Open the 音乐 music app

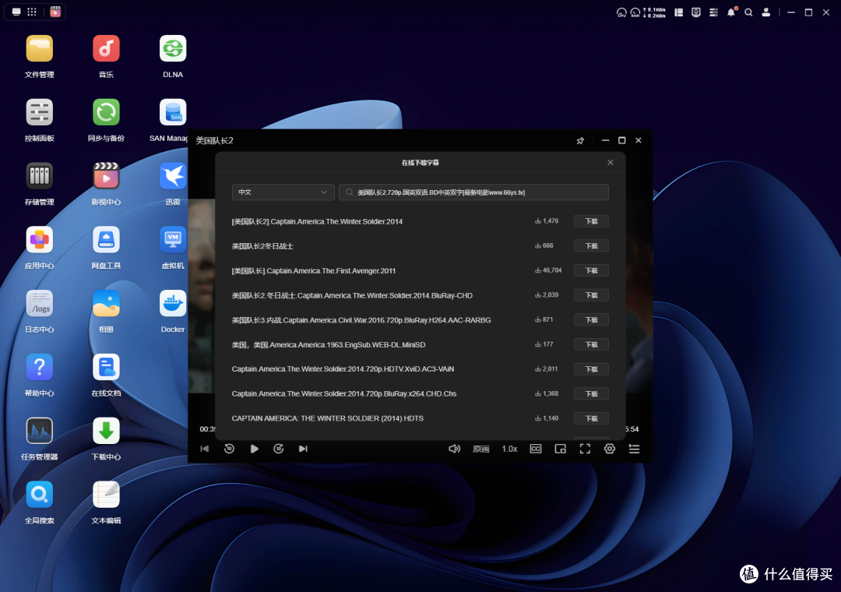(106, 49)
